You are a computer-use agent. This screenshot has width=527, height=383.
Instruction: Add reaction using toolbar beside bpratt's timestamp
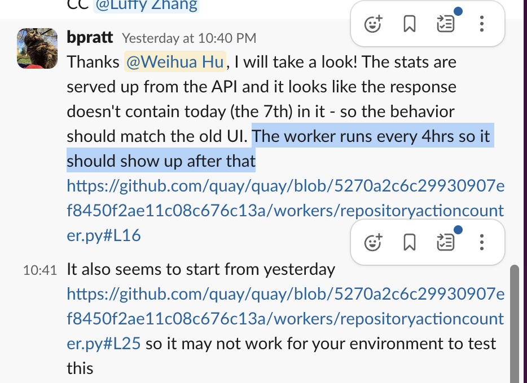pyautogui.click(x=374, y=24)
